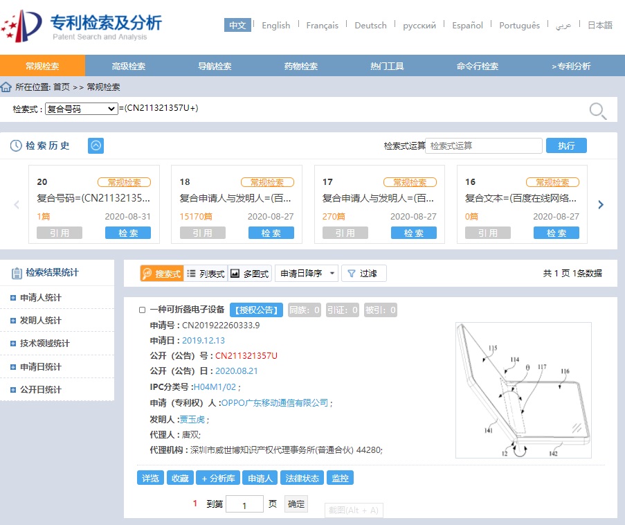Screen dimensions: 625x525
Task: Click the 检索式运算 input field
Action: (x=483, y=146)
